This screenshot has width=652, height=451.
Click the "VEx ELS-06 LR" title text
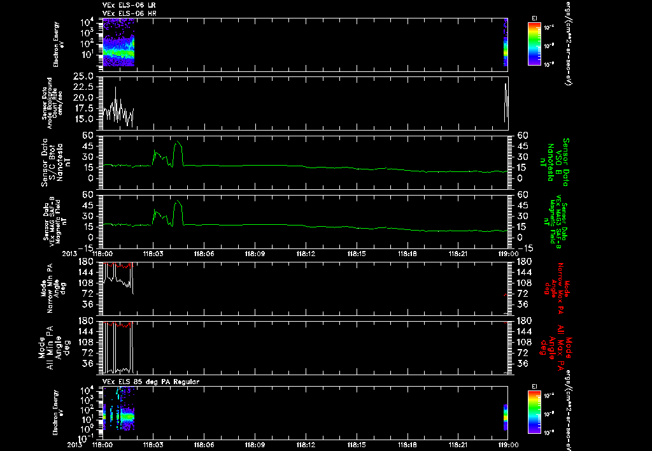click(x=129, y=5)
